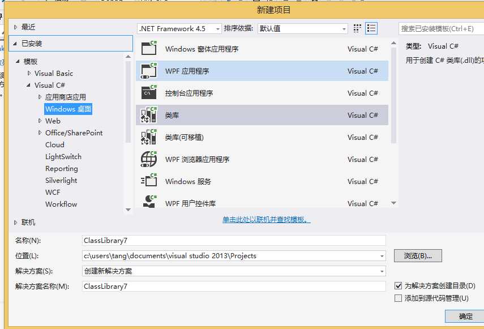Open the 位置 path dropdown arrow

point(382,256)
